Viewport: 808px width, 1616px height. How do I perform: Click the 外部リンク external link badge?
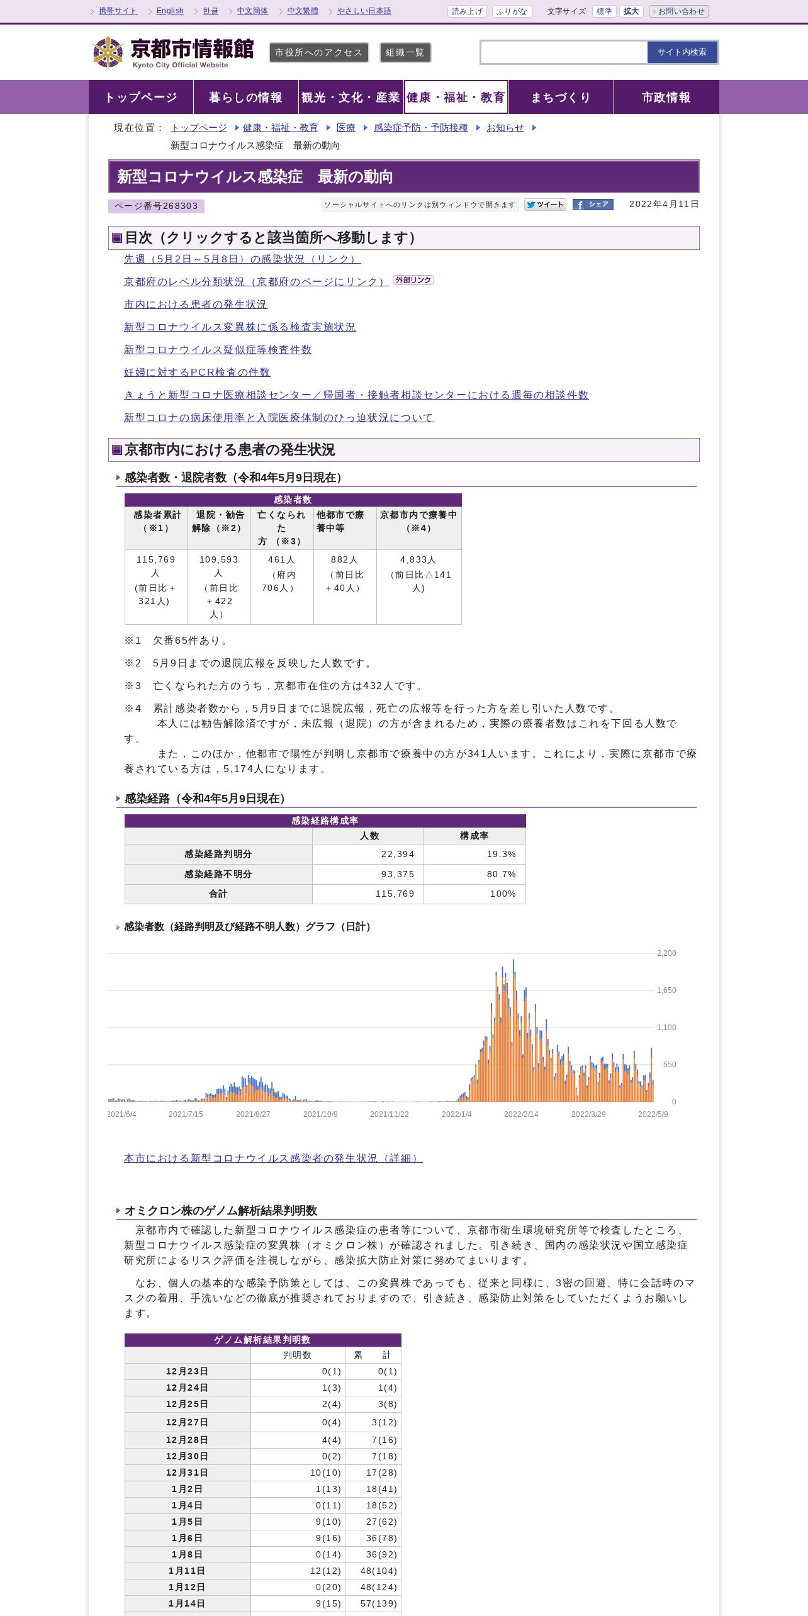(413, 280)
